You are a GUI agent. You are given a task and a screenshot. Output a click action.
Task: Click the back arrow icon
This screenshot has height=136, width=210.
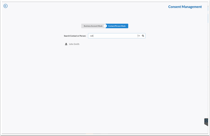tap(5, 6)
